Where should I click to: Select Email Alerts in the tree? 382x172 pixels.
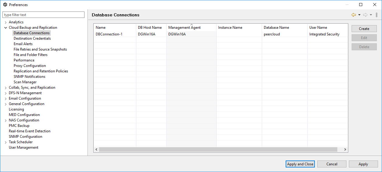pyautogui.click(x=23, y=44)
